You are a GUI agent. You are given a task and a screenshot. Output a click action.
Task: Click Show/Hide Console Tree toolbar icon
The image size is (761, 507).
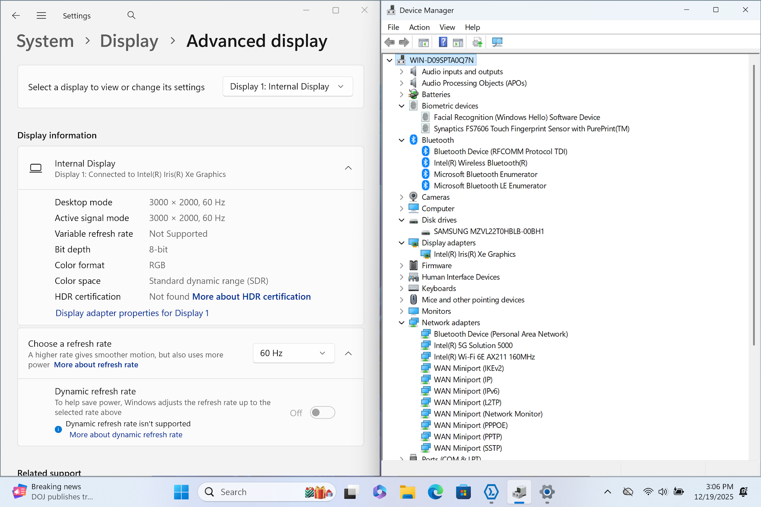[x=423, y=42]
